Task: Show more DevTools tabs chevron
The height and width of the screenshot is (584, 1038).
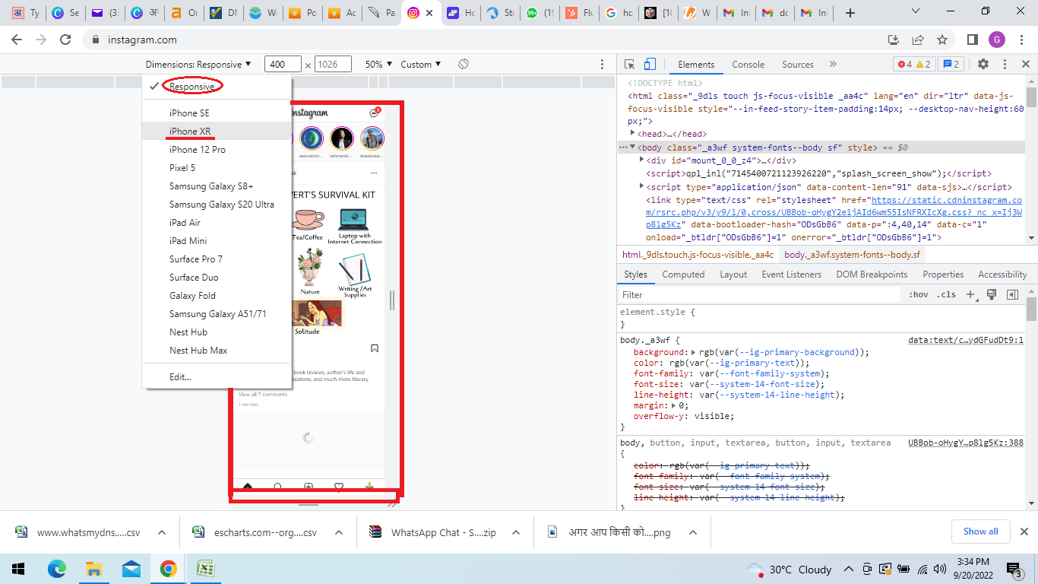Action: (833, 64)
